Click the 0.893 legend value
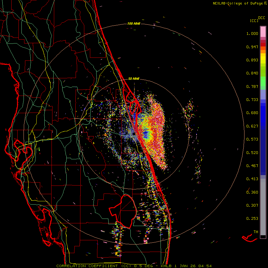Viewport: 268px width, 268px height. [252, 60]
